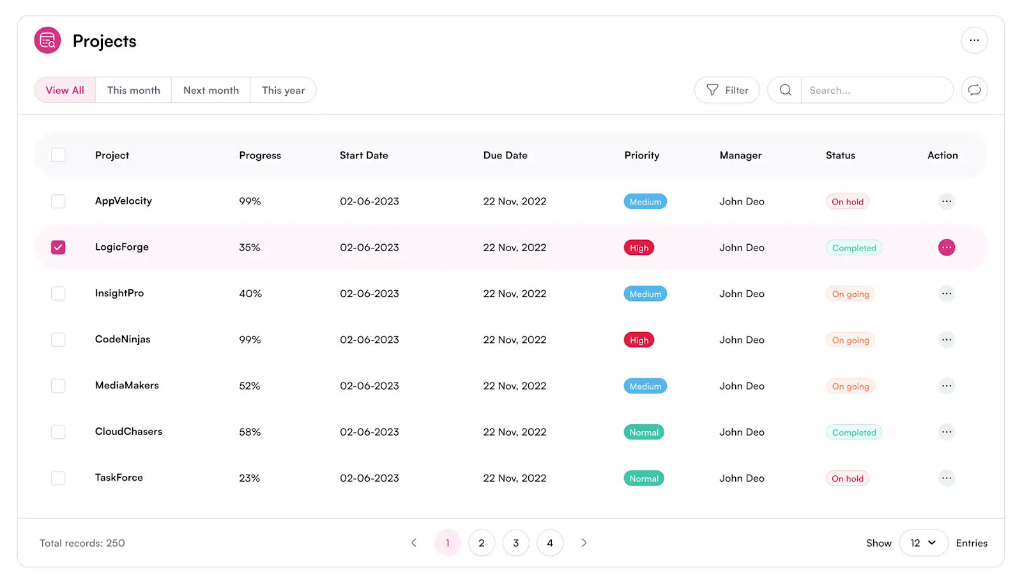The image size is (1022, 580).
Task: Click the search magnifier icon
Action: 785,90
